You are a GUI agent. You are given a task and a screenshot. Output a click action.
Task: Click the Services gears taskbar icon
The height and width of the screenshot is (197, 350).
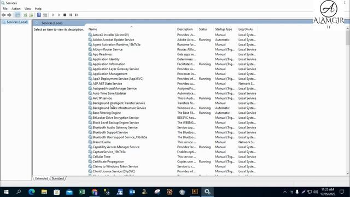coord(208,192)
